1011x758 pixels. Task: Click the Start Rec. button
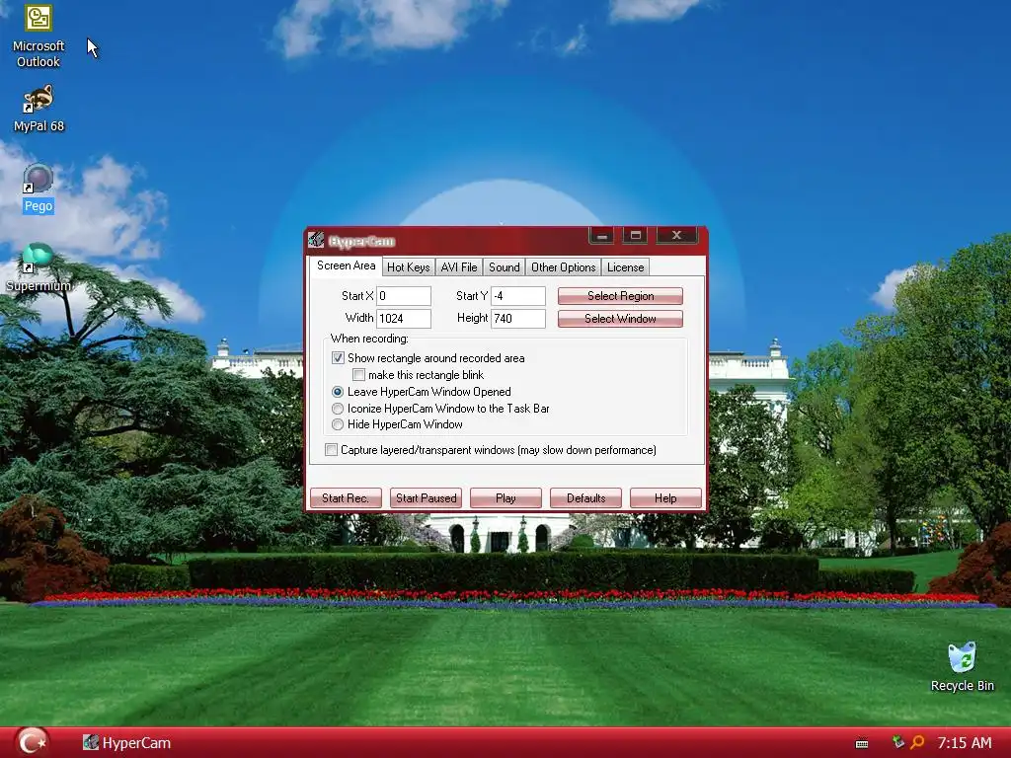(346, 498)
